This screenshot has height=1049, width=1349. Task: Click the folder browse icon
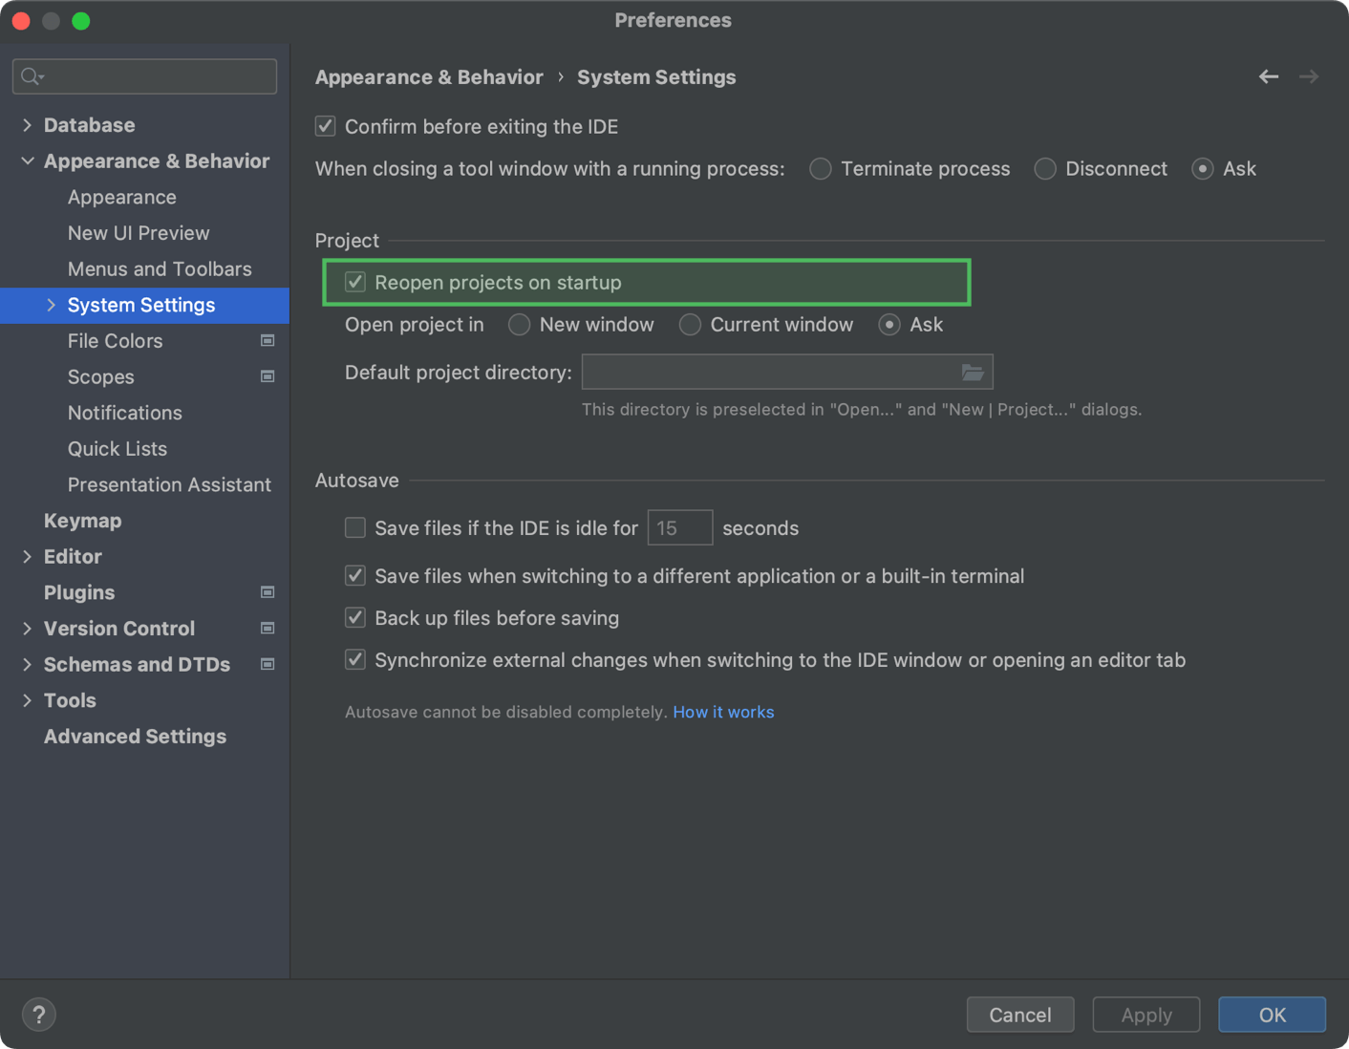click(973, 373)
